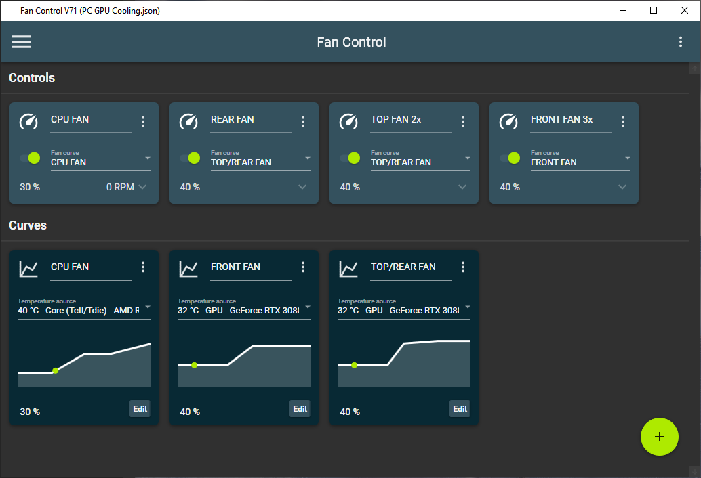Click the CPU FAN control gauge icon

pyautogui.click(x=28, y=121)
